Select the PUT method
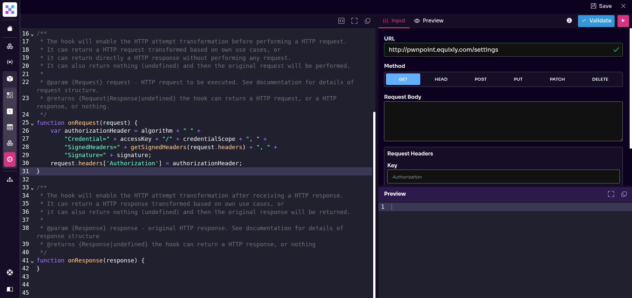 coord(518,79)
